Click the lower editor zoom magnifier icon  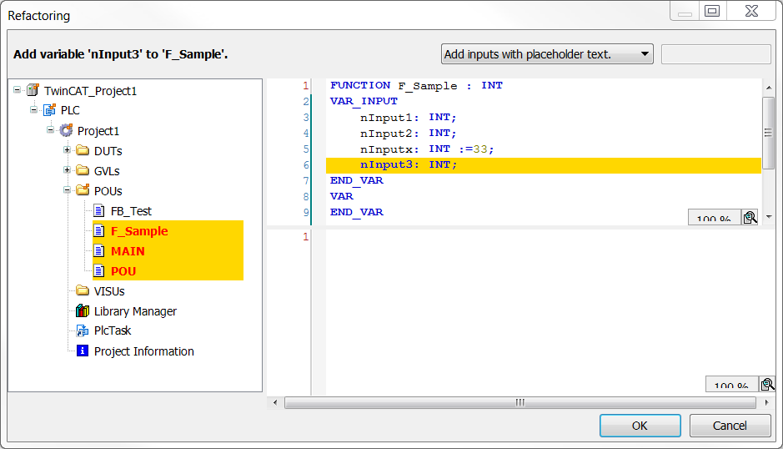(767, 384)
